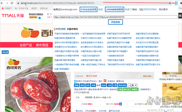Click the JSON表格提取器 button
This screenshot has height=112, width=182.
tap(114, 9)
